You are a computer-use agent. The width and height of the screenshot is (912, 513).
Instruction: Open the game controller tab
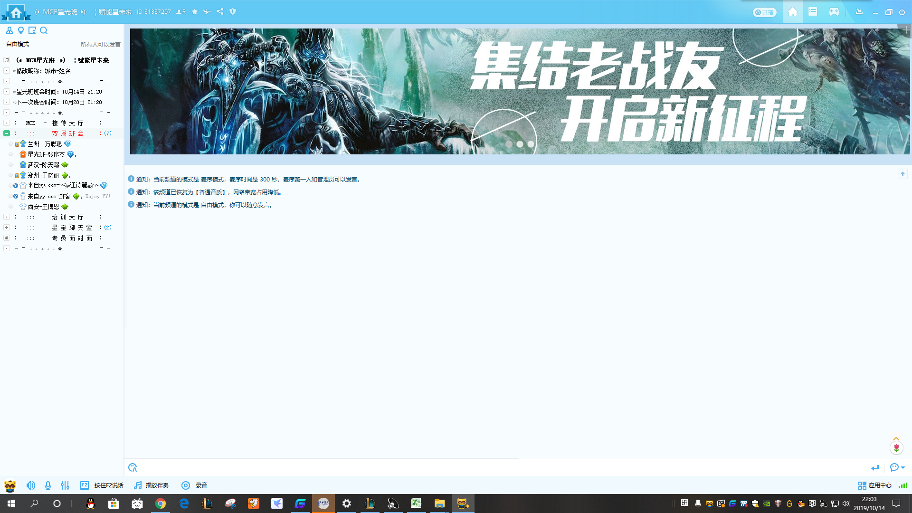point(834,12)
